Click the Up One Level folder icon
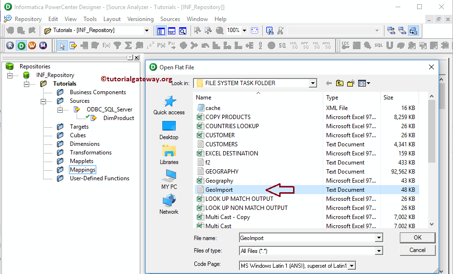The height and width of the screenshot is (274, 453). pyautogui.click(x=340, y=83)
